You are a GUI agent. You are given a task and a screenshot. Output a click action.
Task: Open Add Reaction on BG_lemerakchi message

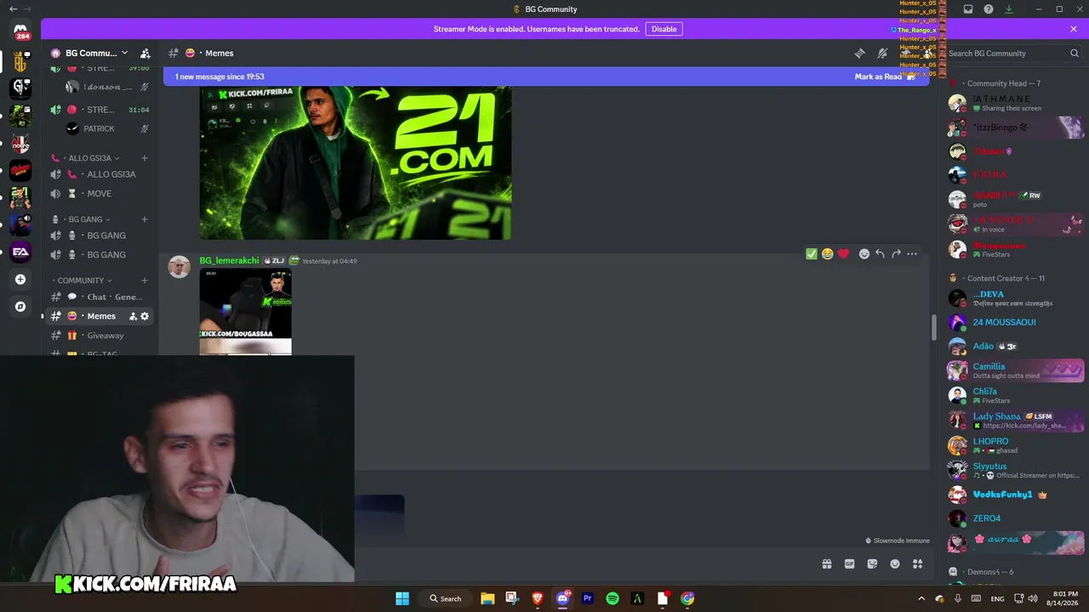pyautogui.click(x=864, y=253)
